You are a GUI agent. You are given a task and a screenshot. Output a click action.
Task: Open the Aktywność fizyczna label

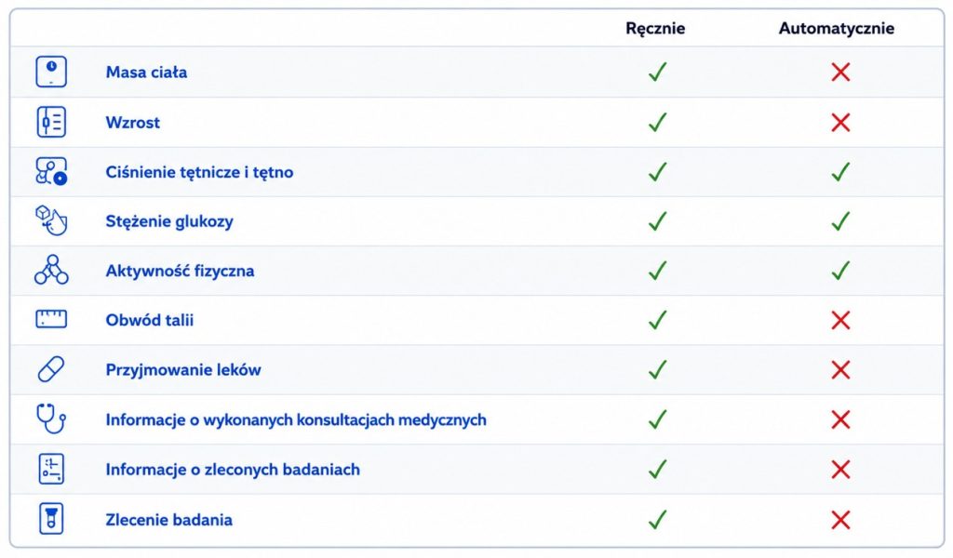180,271
